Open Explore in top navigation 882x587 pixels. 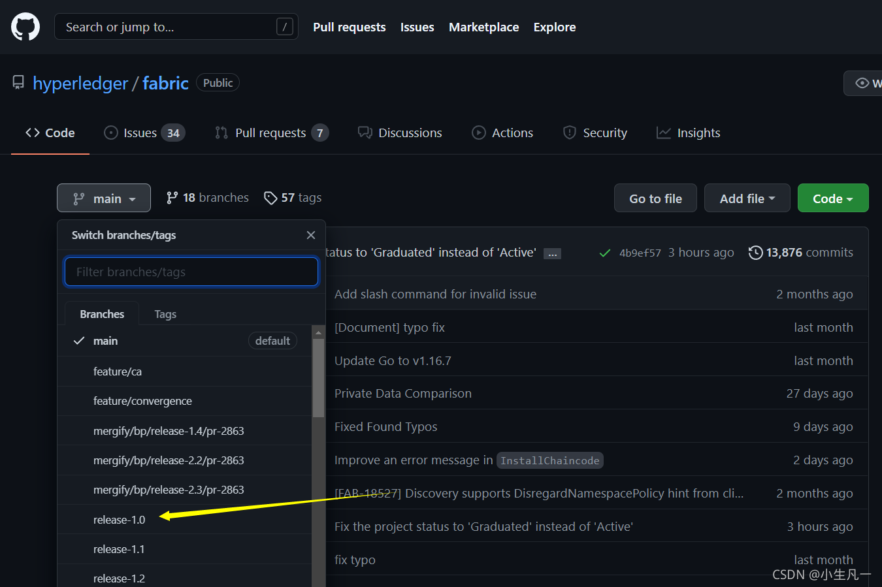tap(555, 27)
